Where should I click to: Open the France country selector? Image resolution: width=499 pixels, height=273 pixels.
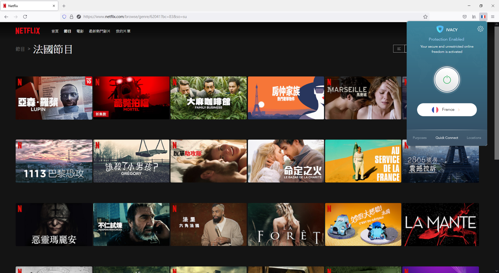(447, 110)
